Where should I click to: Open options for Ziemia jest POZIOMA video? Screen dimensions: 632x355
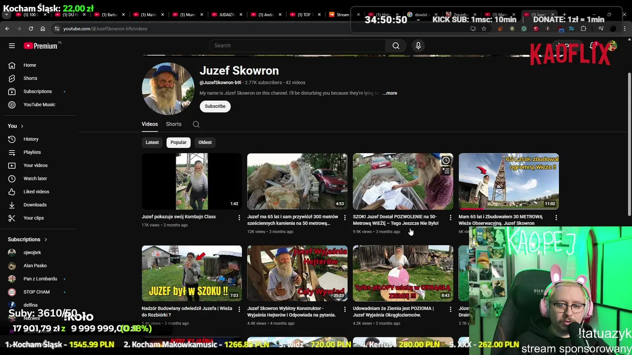(450, 309)
